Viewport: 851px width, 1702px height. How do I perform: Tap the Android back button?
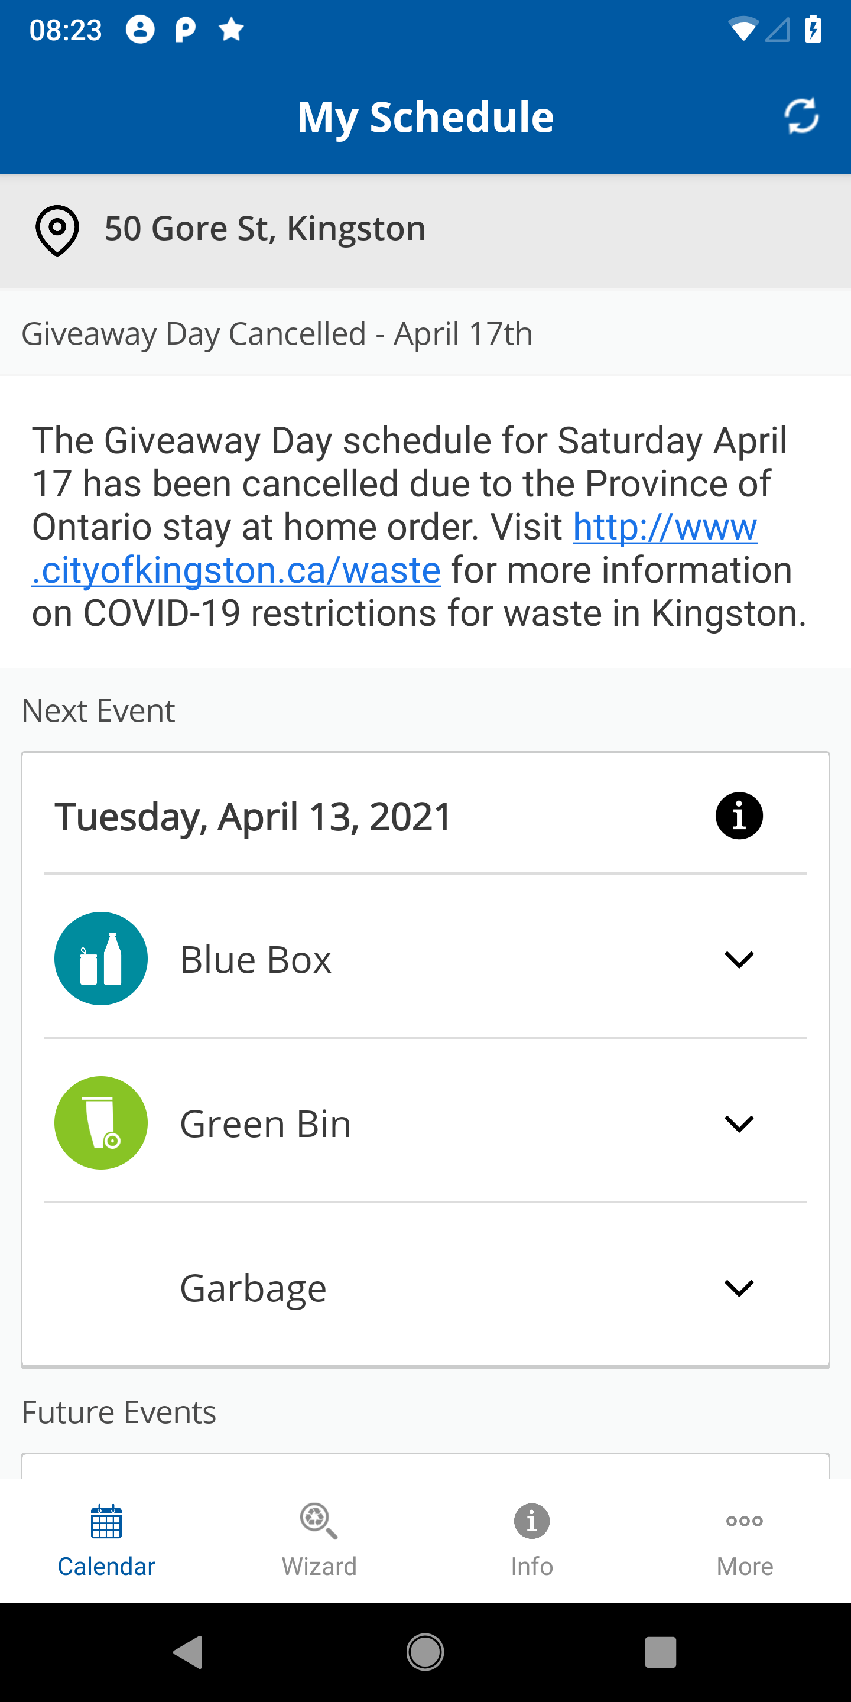189,1652
